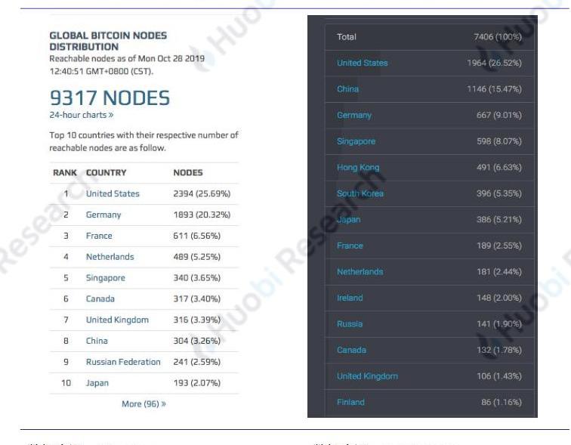
Task: Click Germany in the dark table
Action: pos(354,115)
